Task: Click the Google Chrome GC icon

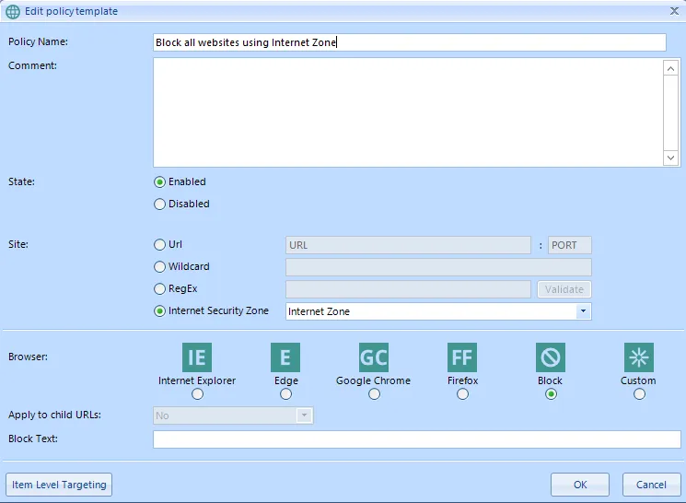Action: (374, 357)
